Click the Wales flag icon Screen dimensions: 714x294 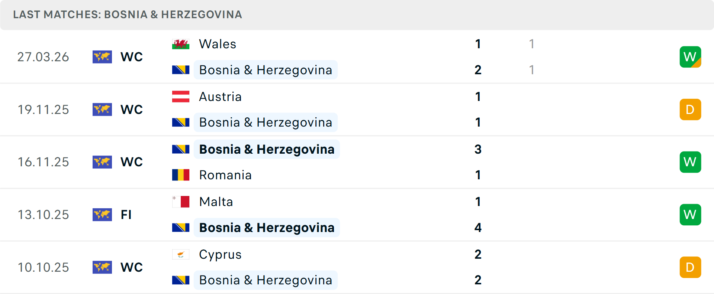[181, 44]
